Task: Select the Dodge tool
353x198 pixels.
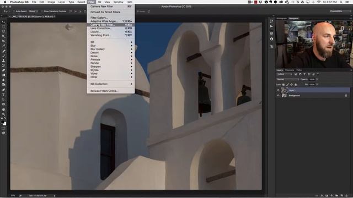Action: point(3,85)
